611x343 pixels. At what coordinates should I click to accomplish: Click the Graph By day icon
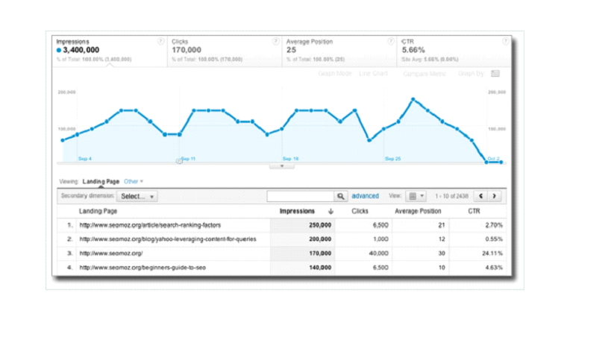tap(495, 74)
